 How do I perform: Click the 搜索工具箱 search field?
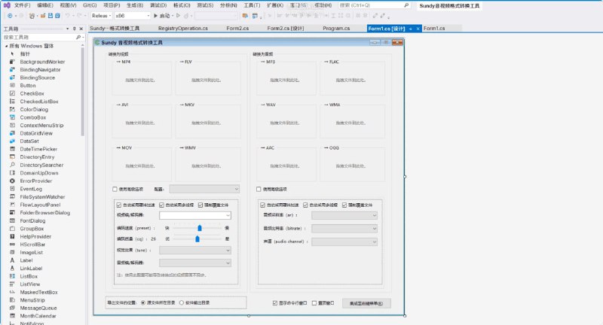(x=38, y=37)
